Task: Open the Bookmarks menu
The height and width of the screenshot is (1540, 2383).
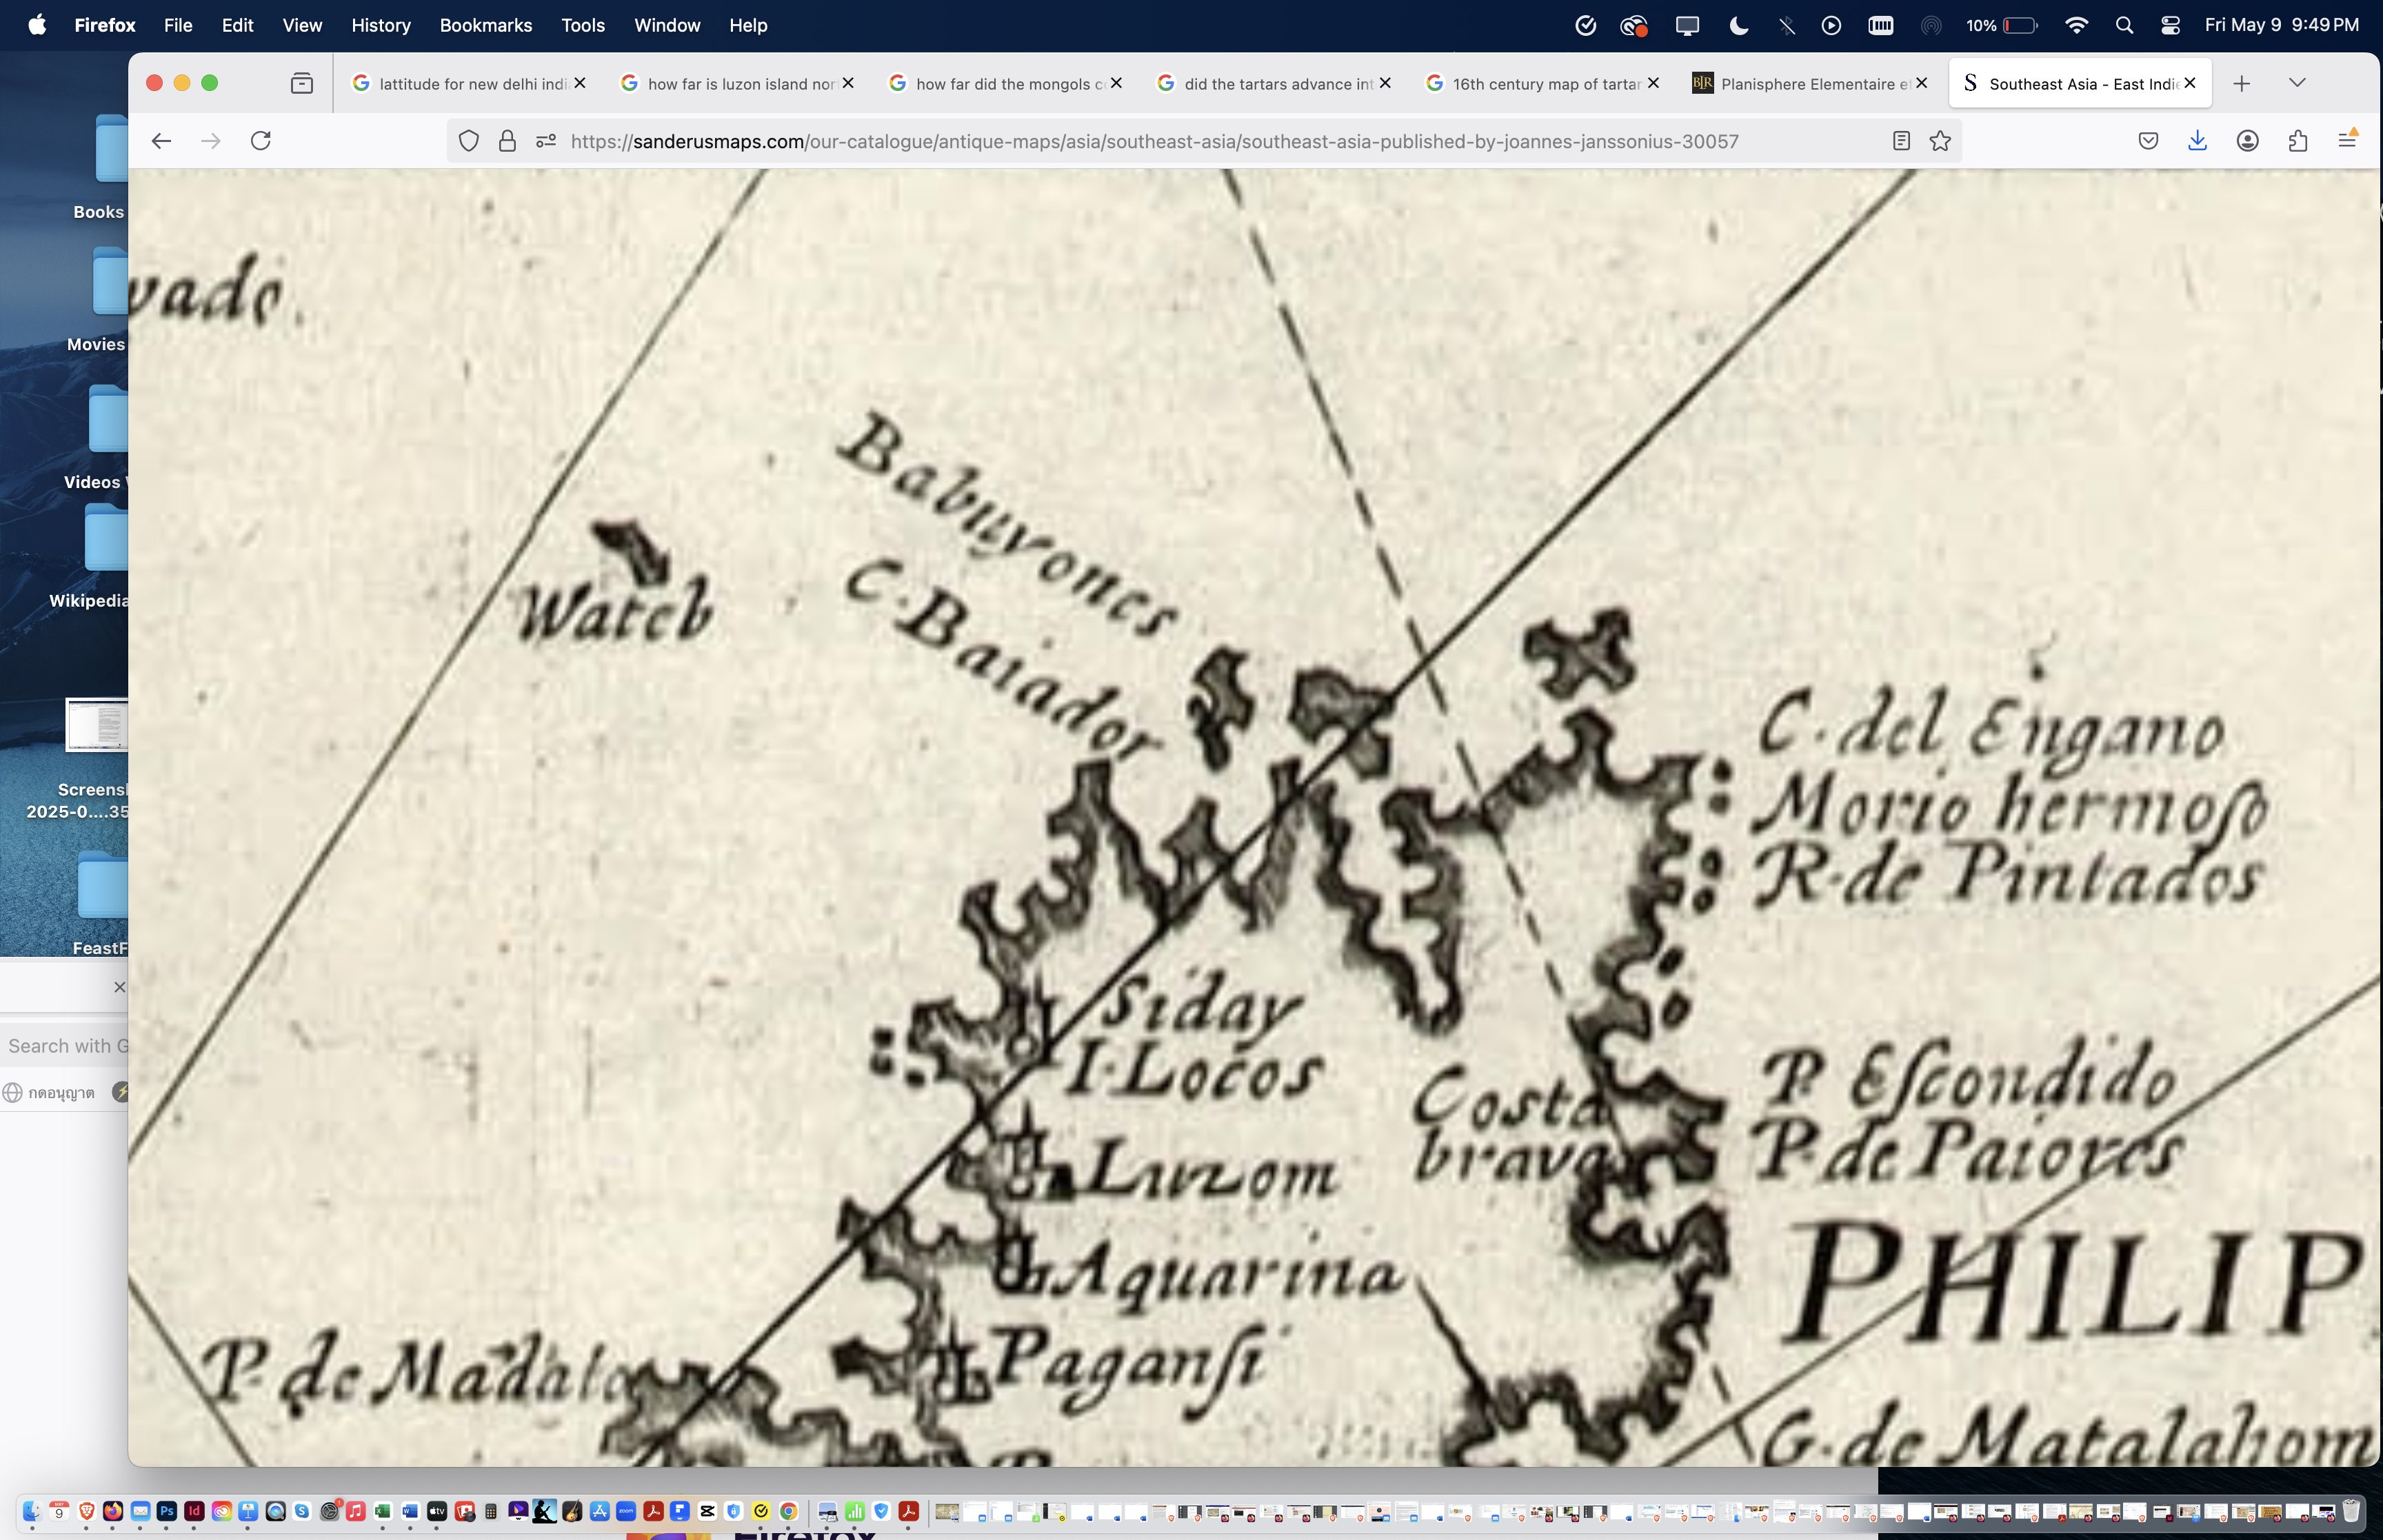Action: (486, 25)
